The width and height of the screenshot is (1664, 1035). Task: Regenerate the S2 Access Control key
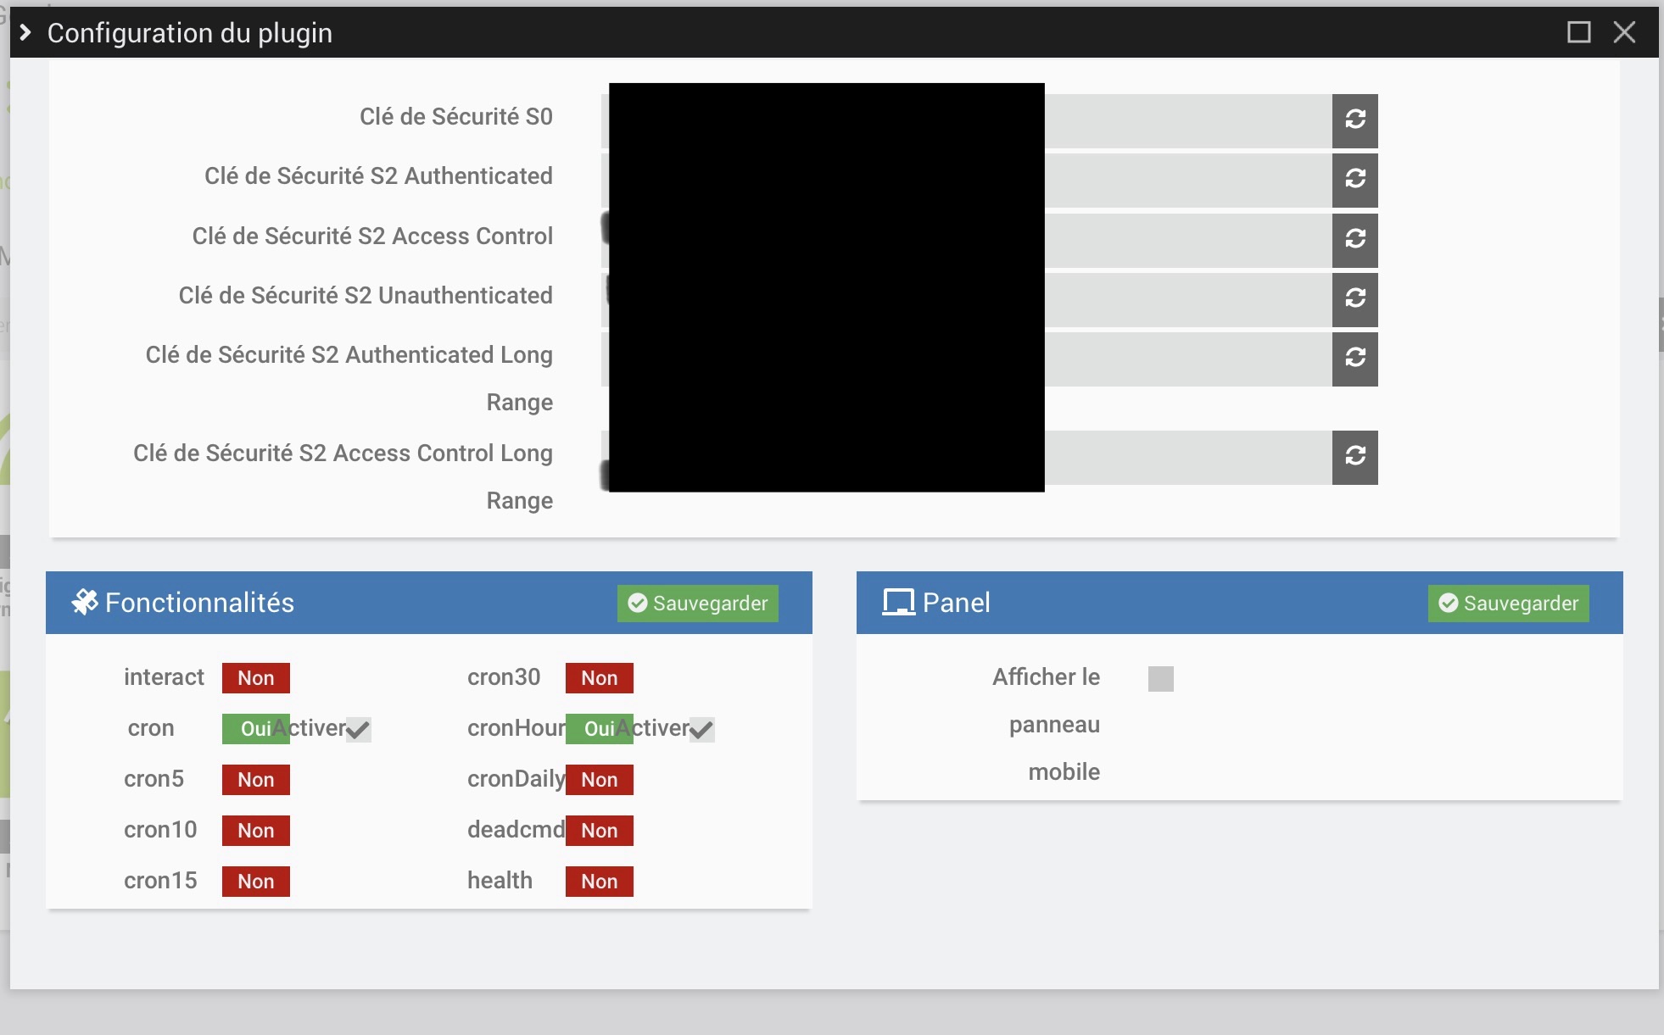pyautogui.click(x=1354, y=239)
